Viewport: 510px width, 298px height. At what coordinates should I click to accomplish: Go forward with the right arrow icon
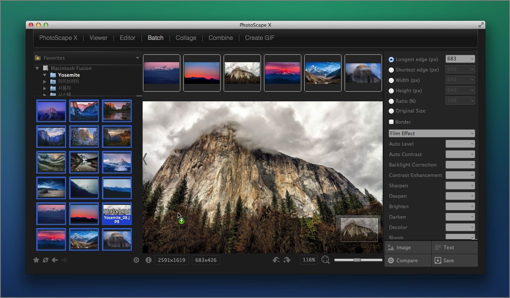(x=64, y=260)
